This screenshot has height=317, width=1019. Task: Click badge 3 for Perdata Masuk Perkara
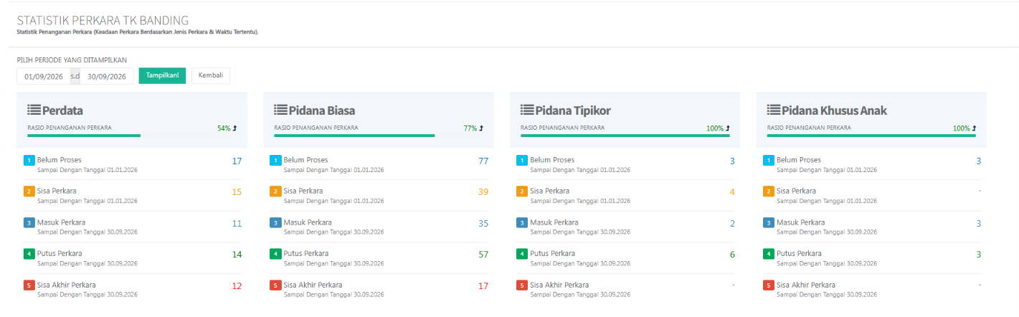29,223
